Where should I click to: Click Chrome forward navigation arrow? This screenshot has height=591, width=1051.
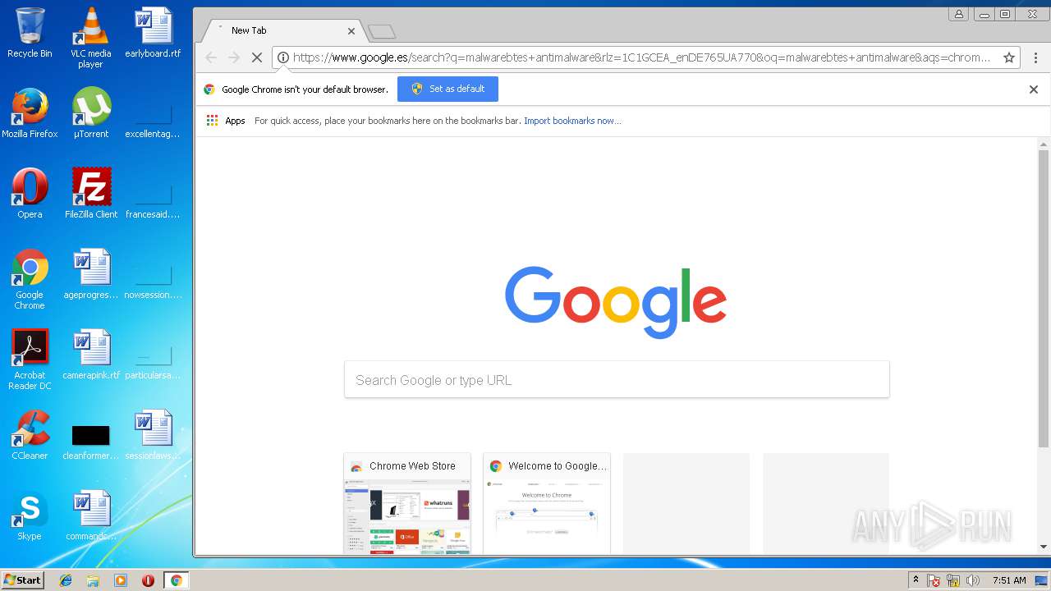234,57
